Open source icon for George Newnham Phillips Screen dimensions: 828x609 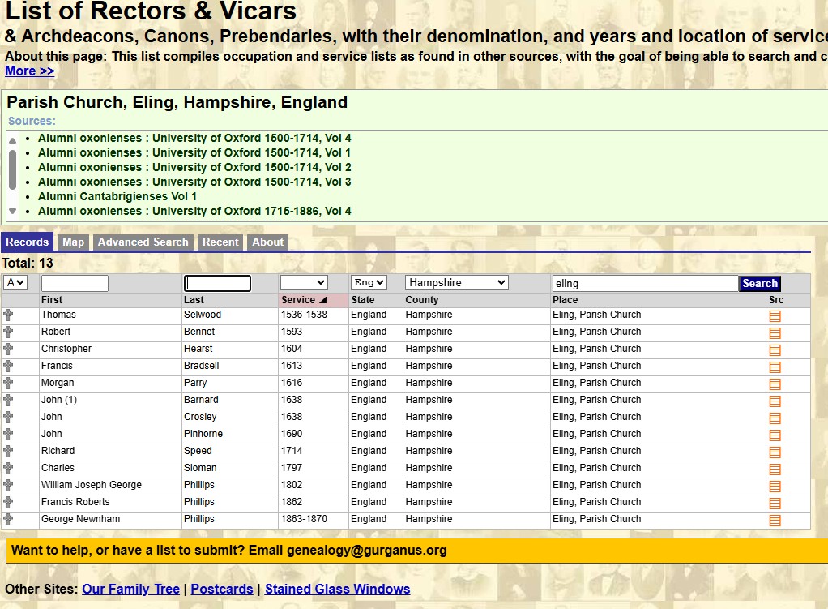775,520
